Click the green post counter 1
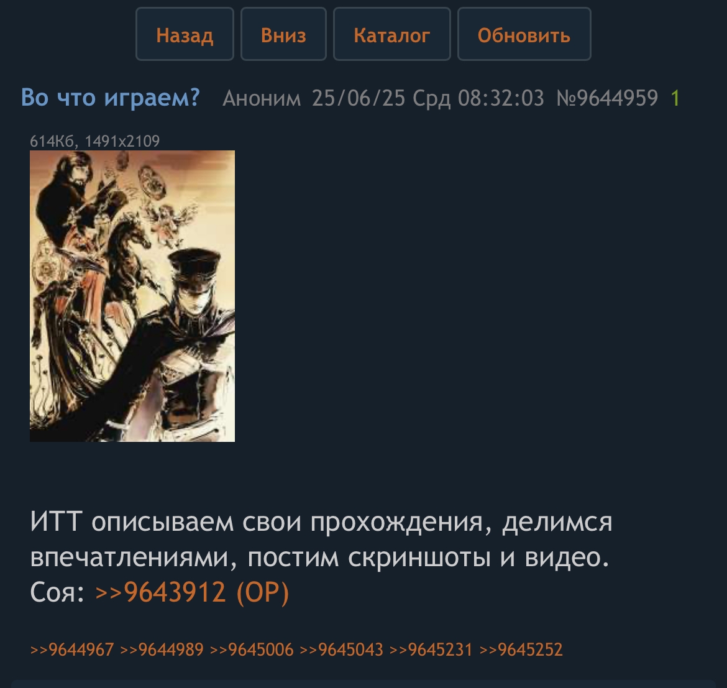 (x=675, y=98)
